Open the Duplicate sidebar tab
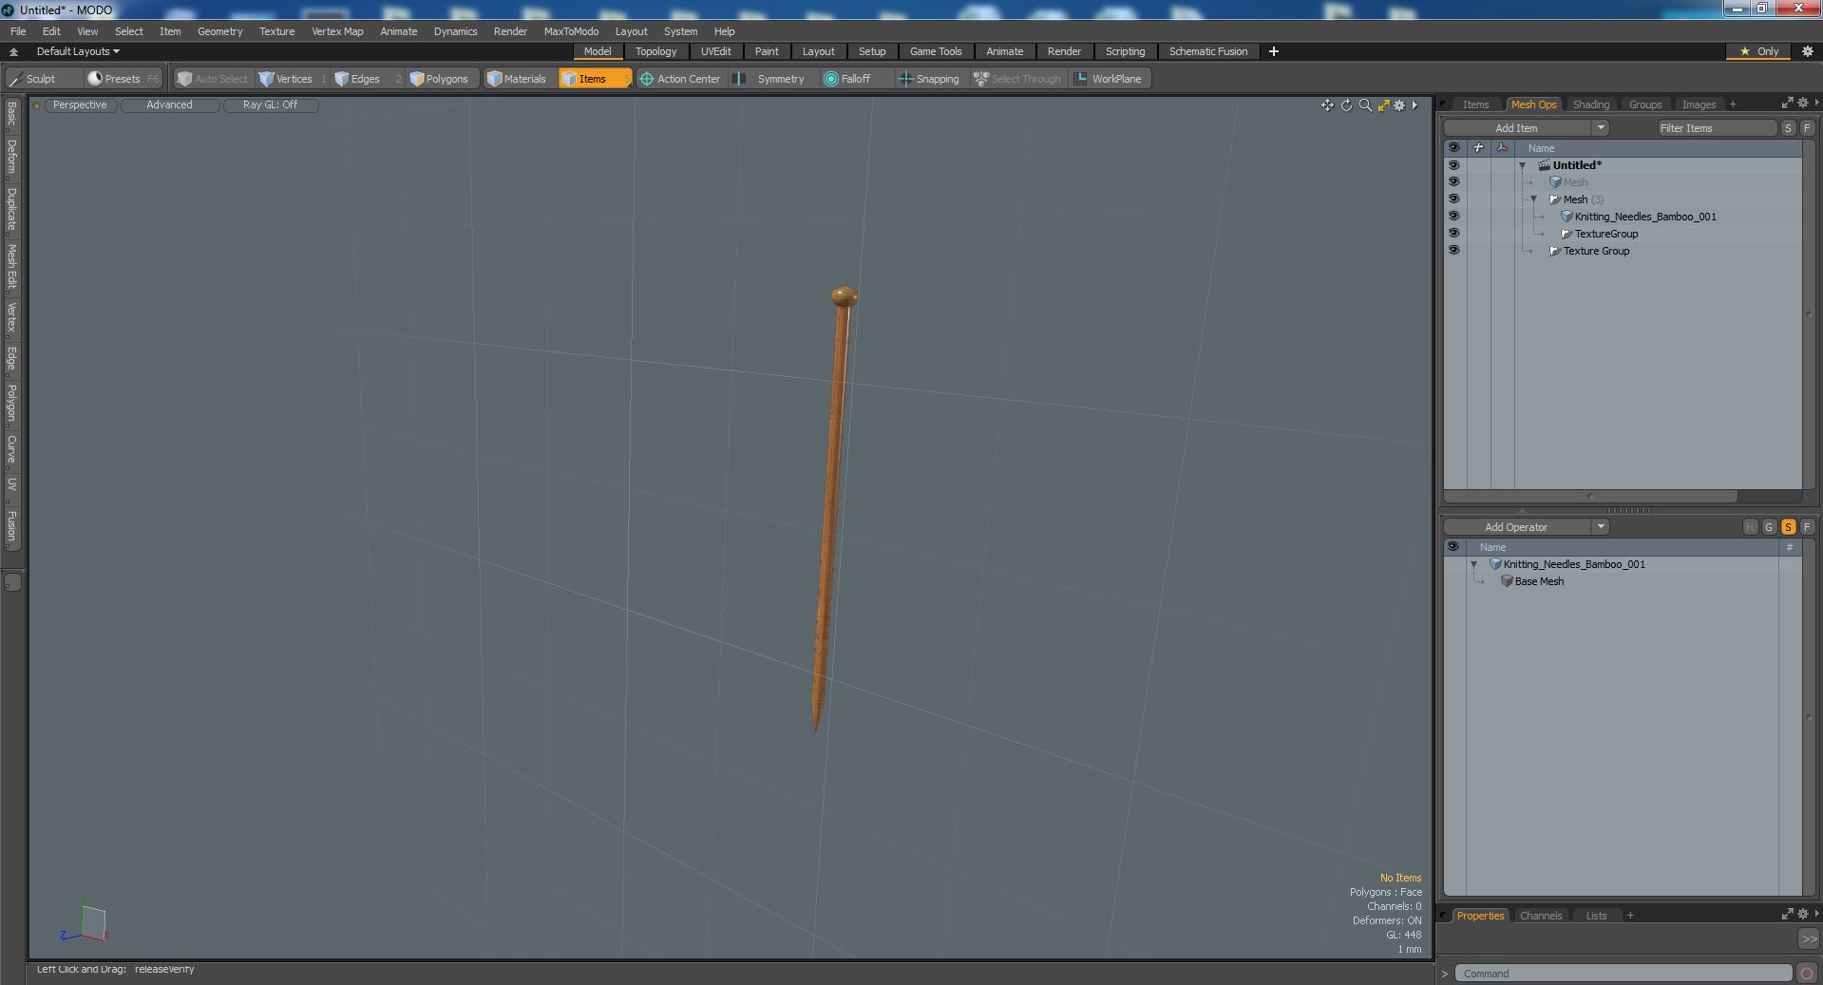1823x985 pixels. click(11, 209)
